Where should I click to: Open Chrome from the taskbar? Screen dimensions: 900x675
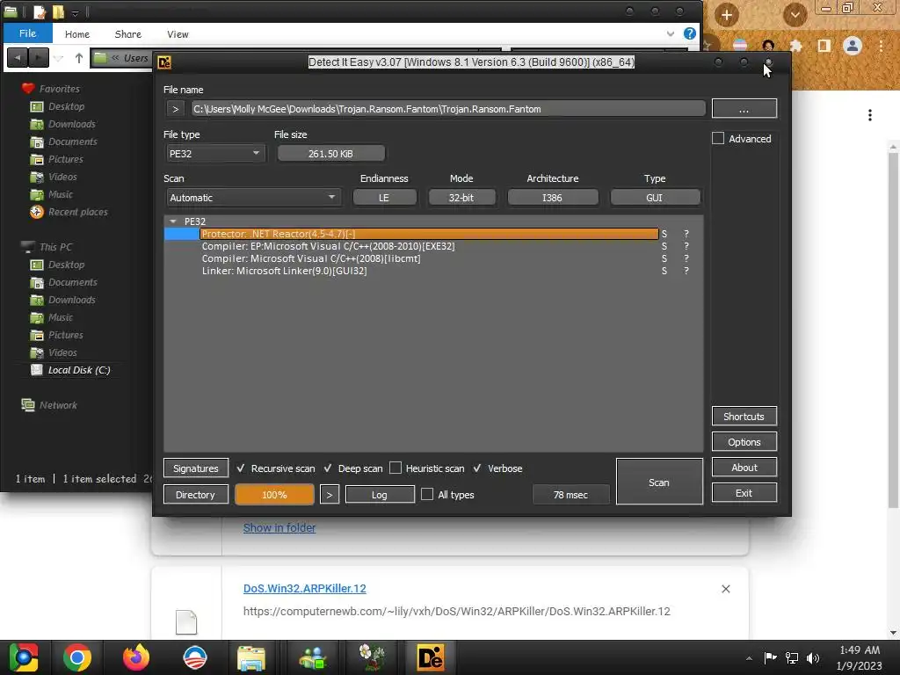click(x=77, y=657)
